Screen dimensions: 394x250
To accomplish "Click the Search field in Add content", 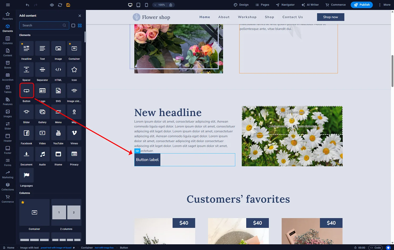I will 42,25.
